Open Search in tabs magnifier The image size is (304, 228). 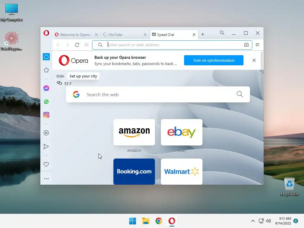tap(222, 33)
